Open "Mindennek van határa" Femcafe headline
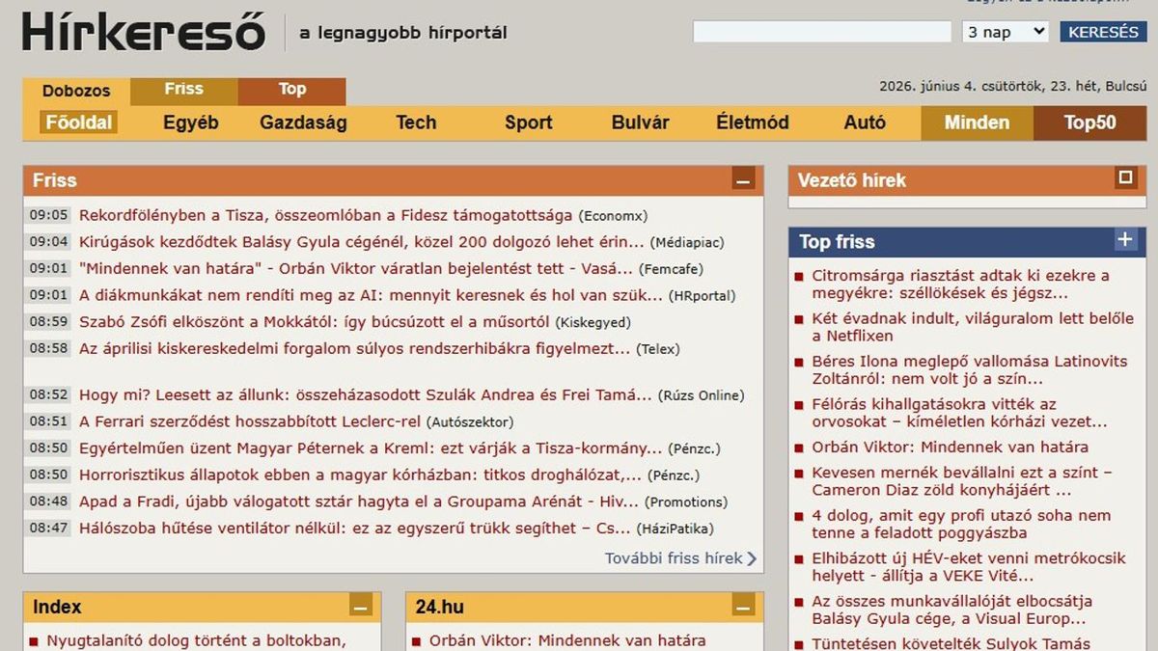1158x651 pixels. point(356,269)
